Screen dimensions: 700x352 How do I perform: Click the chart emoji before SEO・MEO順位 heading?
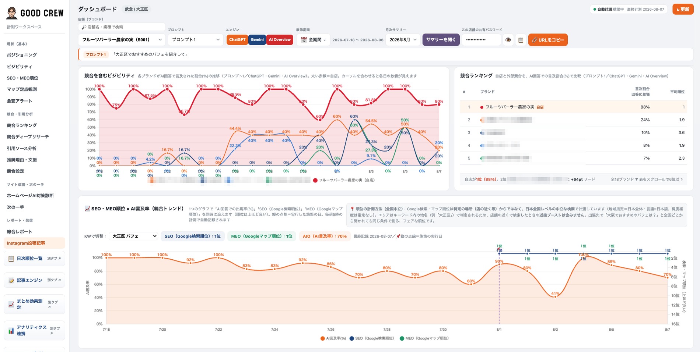pyautogui.click(x=87, y=209)
